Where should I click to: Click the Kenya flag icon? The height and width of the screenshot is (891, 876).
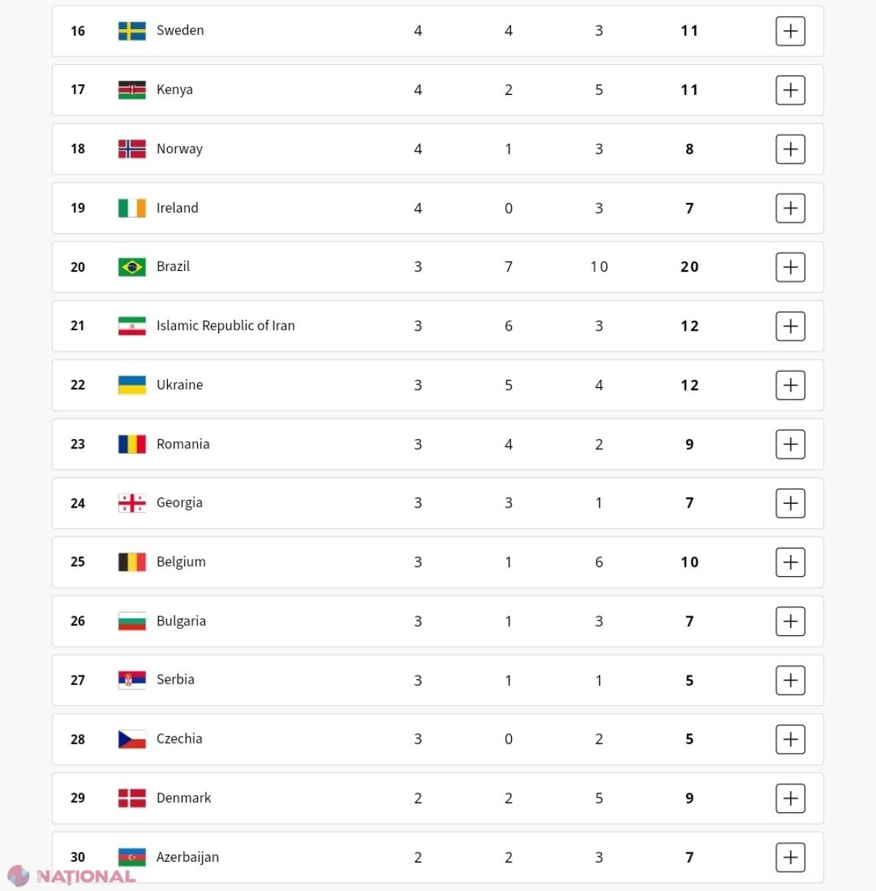coord(132,90)
